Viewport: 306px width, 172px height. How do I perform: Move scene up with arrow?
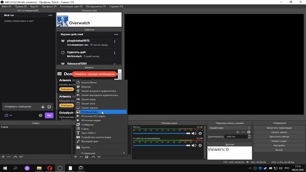point(15,157)
